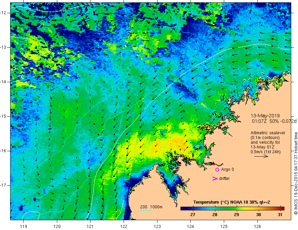Click the '0.5m/s (1kt 24h)' scale text

click(x=265, y=152)
